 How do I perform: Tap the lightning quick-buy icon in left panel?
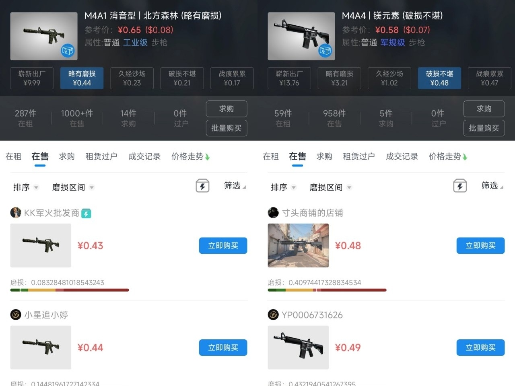pos(202,186)
